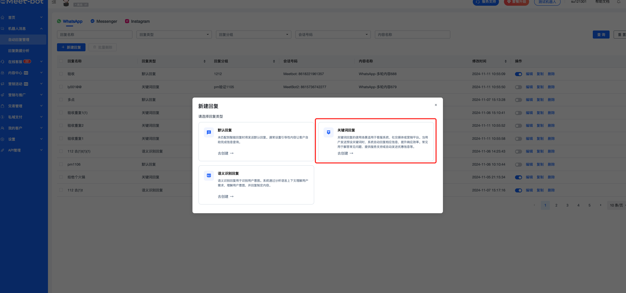Image resolution: width=626 pixels, height=293 pixels.
Task: Click the Instagram logo icon
Action: click(x=127, y=21)
